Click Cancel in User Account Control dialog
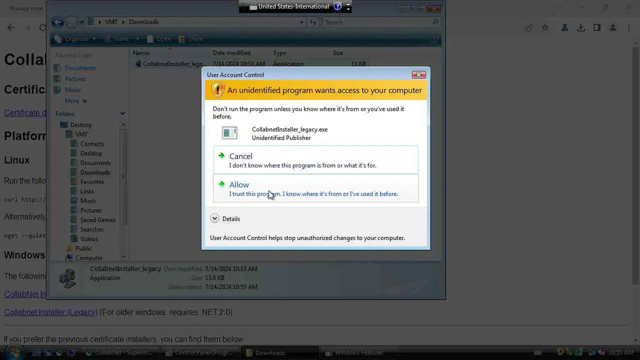The height and width of the screenshot is (360, 640). click(x=315, y=160)
